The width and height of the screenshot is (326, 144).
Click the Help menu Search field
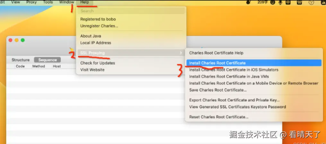coord(131,11)
